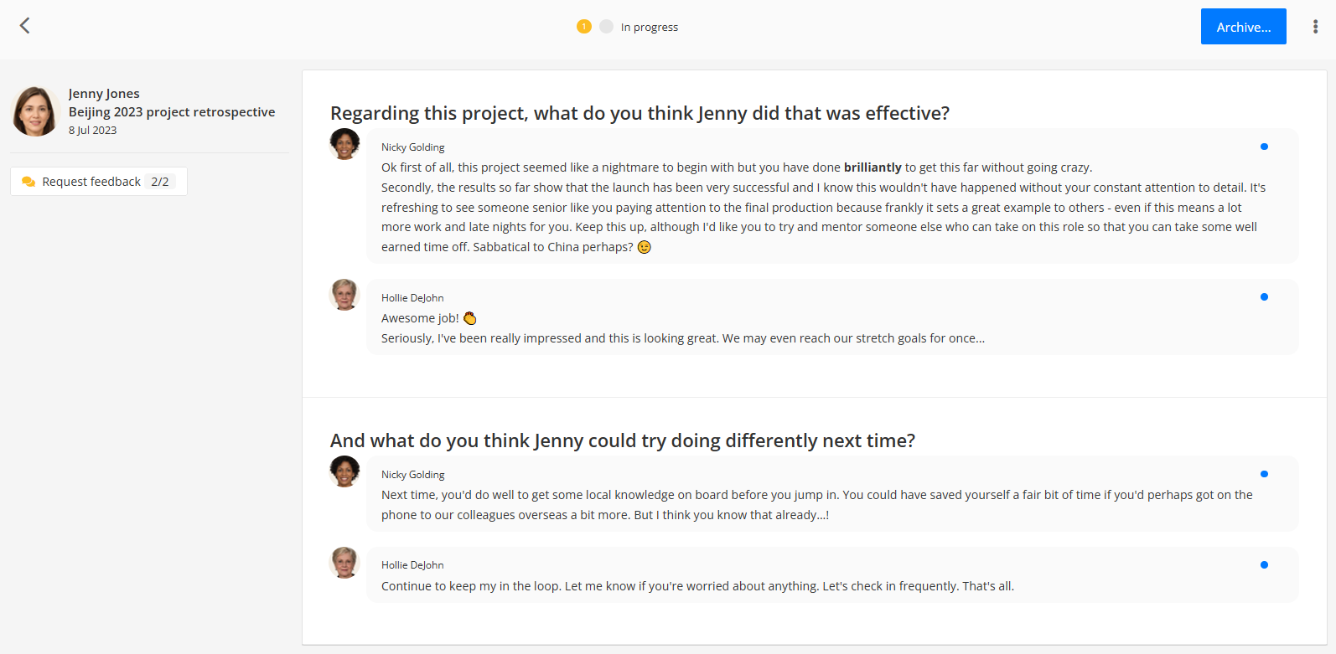This screenshot has width=1336, height=654.
Task: Toggle unread dot on Hollie's keep in loop comment
Action: [x=1264, y=564]
